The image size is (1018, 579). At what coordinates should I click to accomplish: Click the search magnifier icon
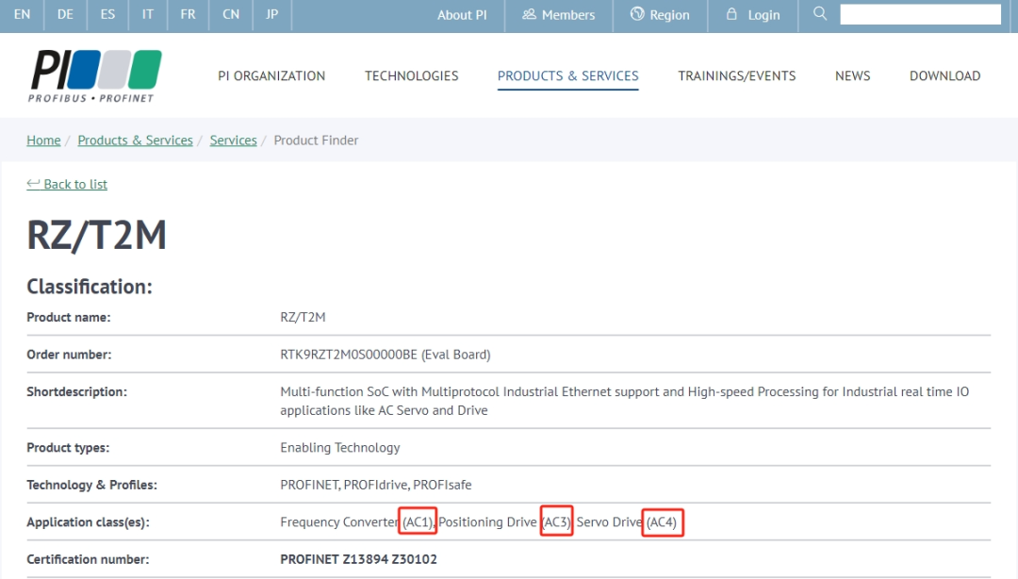tap(820, 13)
